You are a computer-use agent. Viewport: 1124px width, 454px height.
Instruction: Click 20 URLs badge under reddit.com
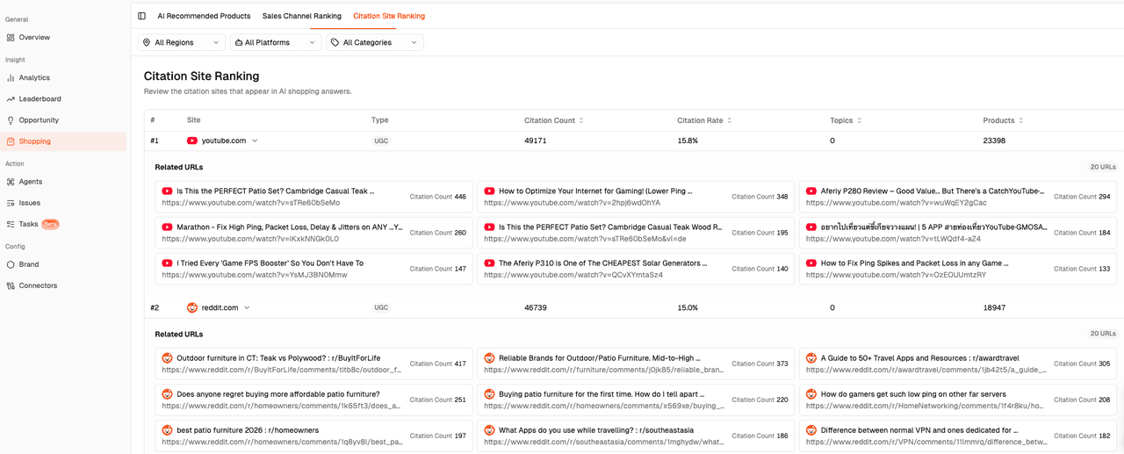coord(1102,334)
